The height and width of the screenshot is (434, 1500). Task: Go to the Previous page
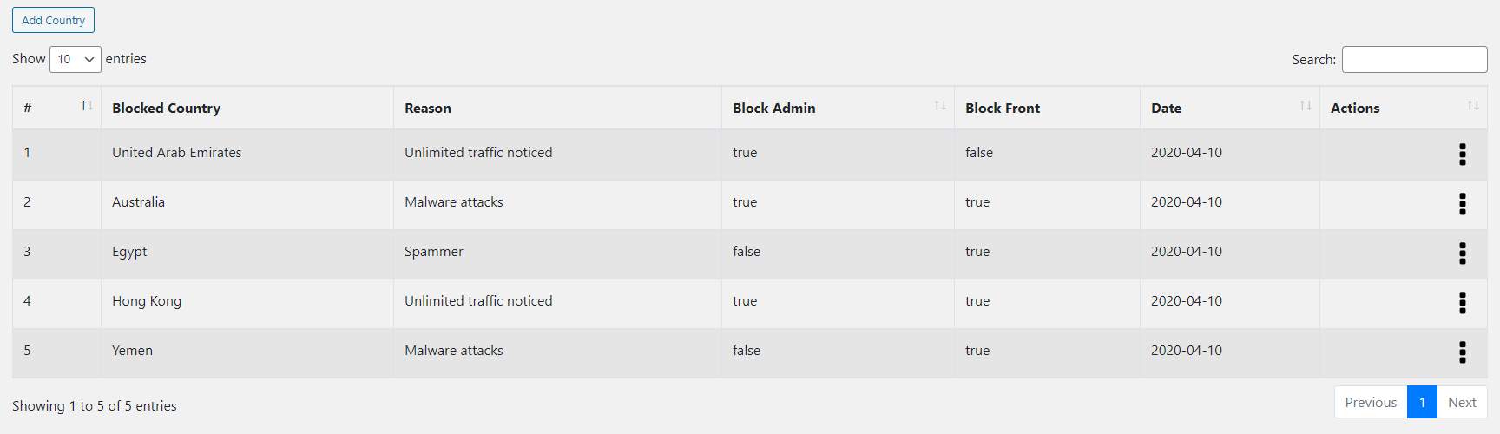(x=1371, y=402)
